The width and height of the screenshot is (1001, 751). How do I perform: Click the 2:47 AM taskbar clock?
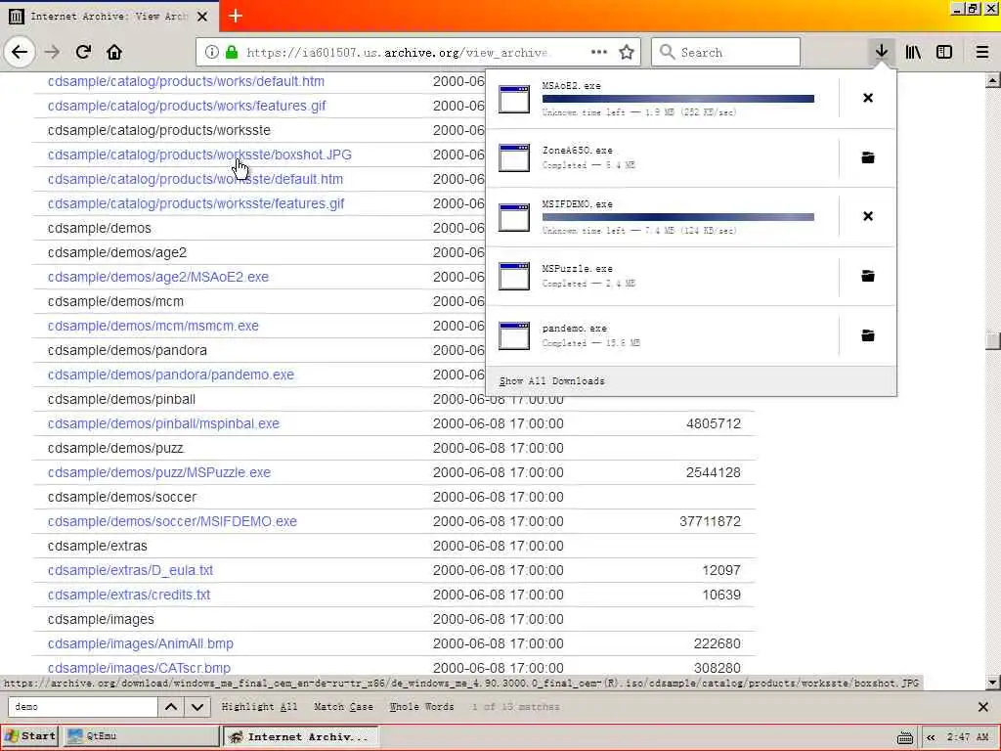tap(967, 737)
